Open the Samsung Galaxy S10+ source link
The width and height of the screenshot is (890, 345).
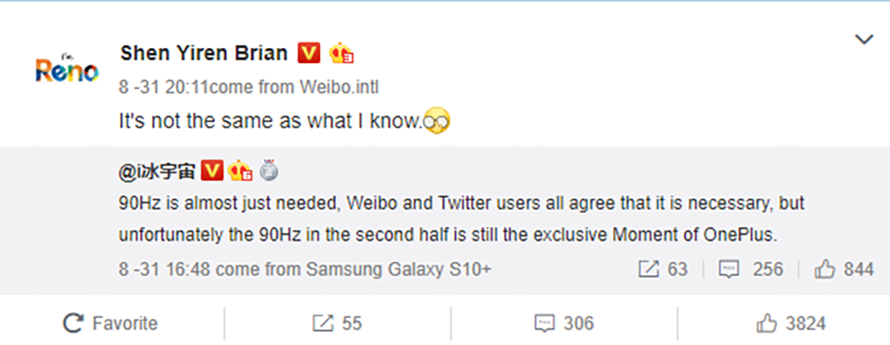coord(399,270)
